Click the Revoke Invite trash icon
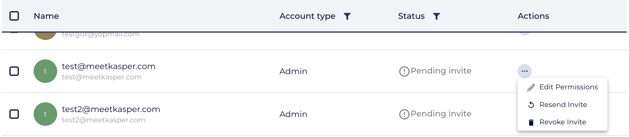 531,122
